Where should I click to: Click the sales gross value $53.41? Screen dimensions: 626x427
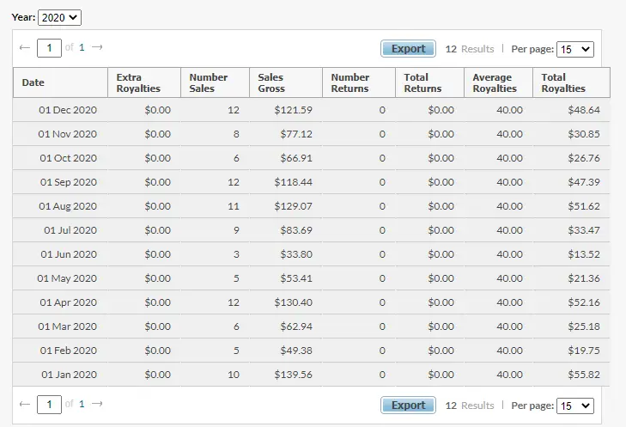pyautogui.click(x=296, y=278)
